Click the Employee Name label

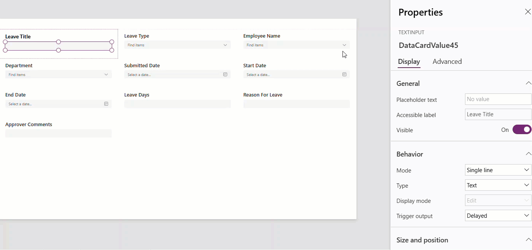262,36
